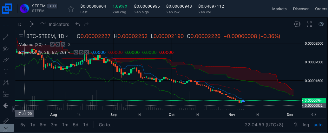This screenshot has height=133, width=328.
Task: Open chart settings gear
Action: (297, 24)
